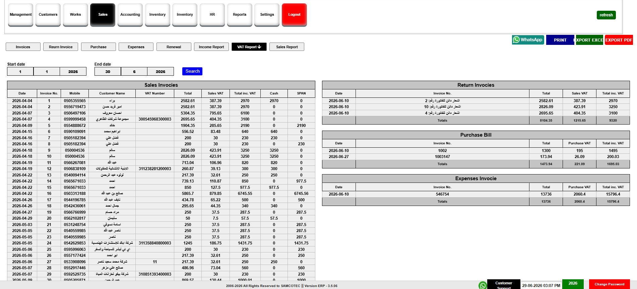
Task: Open the Settings menu
Action: pyautogui.click(x=267, y=15)
